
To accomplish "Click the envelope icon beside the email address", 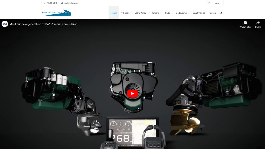I will tap(61, 3).
